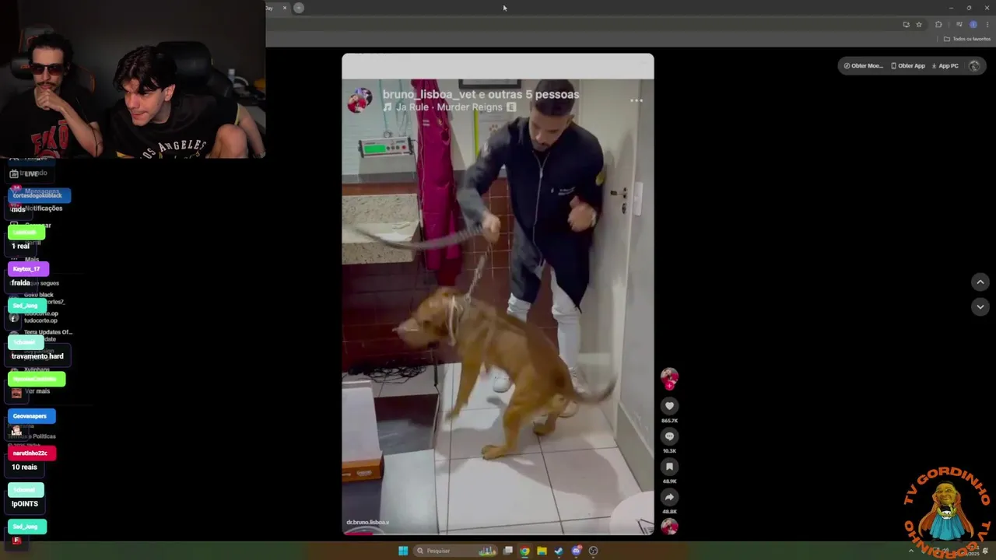Open the Ja Rule Murder Reigns sound
Viewport: 996px width, 560px height.
pyautogui.click(x=449, y=107)
